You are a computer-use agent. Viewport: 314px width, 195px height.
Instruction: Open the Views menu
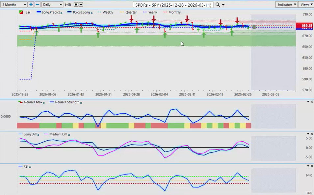[306, 4]
